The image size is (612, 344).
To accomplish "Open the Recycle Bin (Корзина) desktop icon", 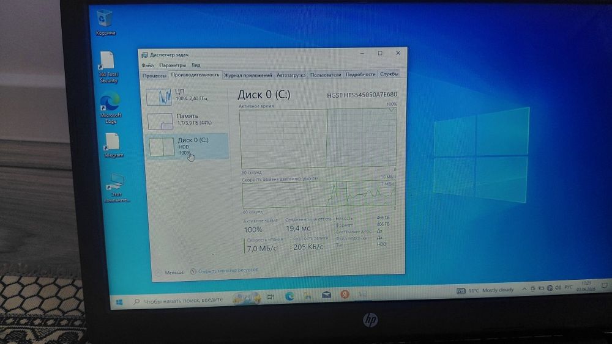I will (x=105, y=23).
